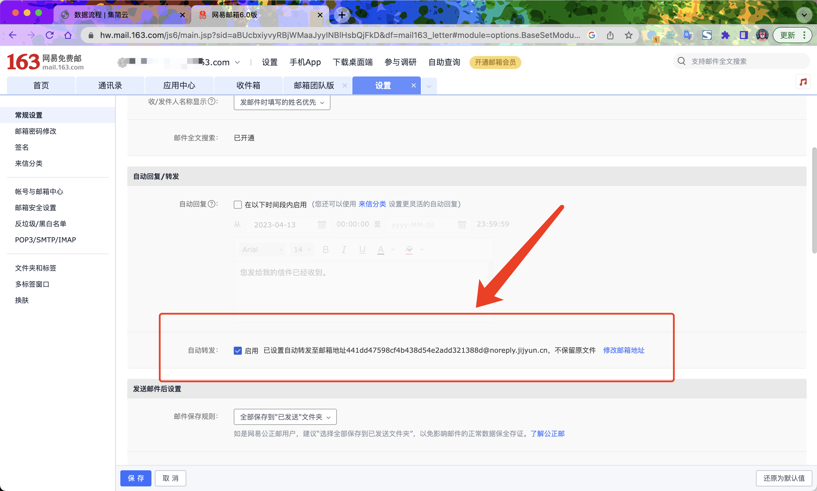Click the browser reload page icon

tap(50, 35)
